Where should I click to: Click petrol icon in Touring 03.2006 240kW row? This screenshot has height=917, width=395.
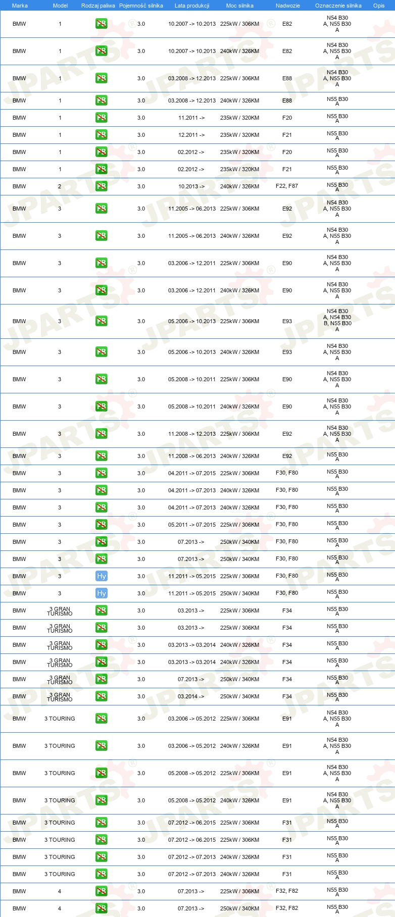(x=102, y=746)
